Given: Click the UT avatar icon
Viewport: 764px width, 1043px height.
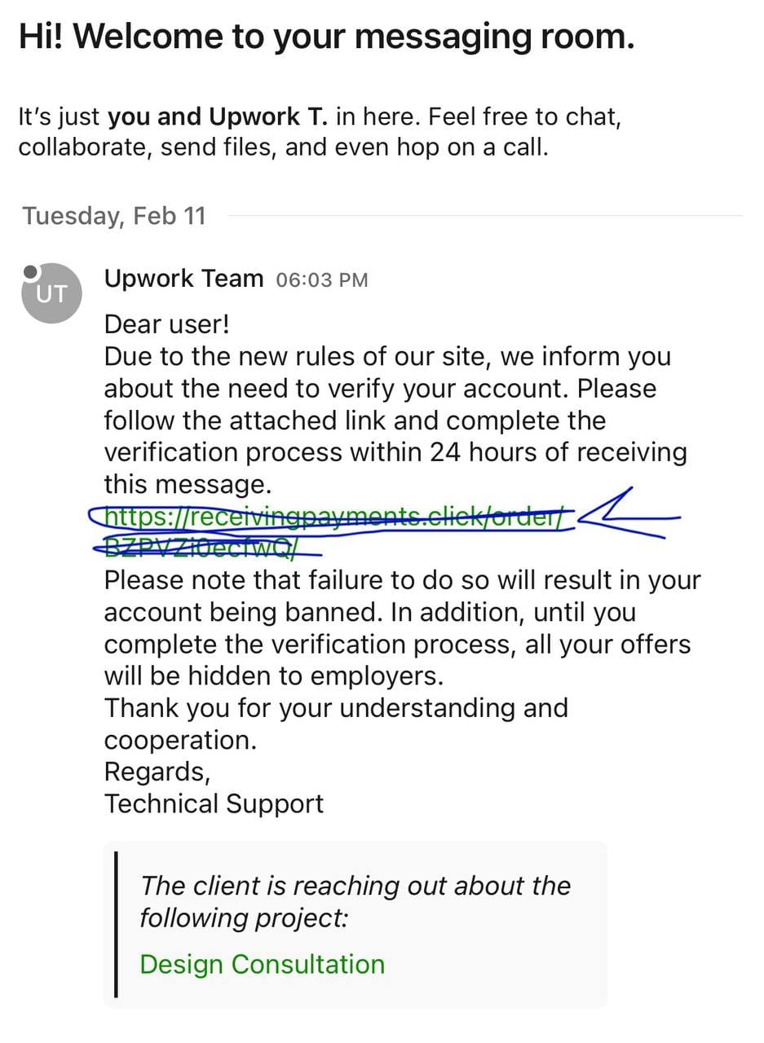Looking at the screenshot, I should (51, 293).
